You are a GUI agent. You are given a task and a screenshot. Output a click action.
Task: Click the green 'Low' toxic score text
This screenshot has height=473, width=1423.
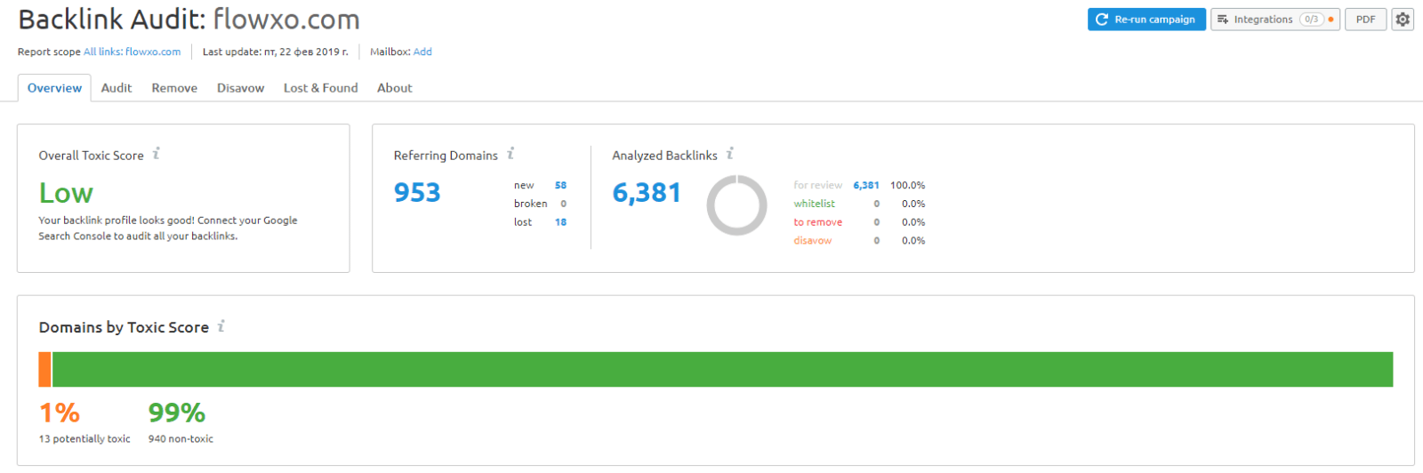[66, 193]
